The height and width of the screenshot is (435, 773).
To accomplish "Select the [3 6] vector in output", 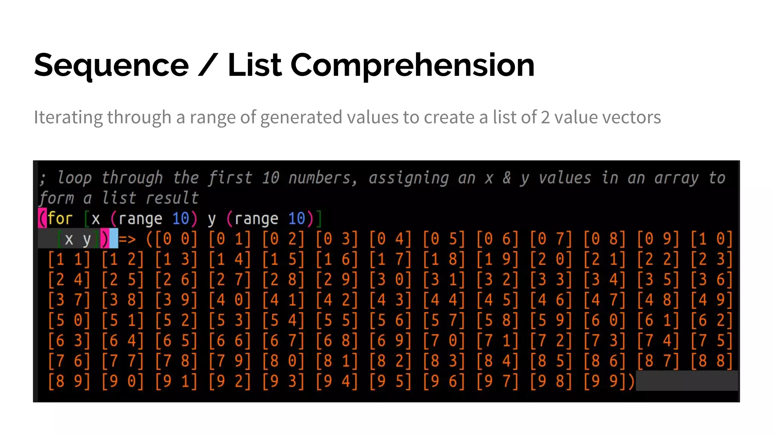I will [711, 280].
